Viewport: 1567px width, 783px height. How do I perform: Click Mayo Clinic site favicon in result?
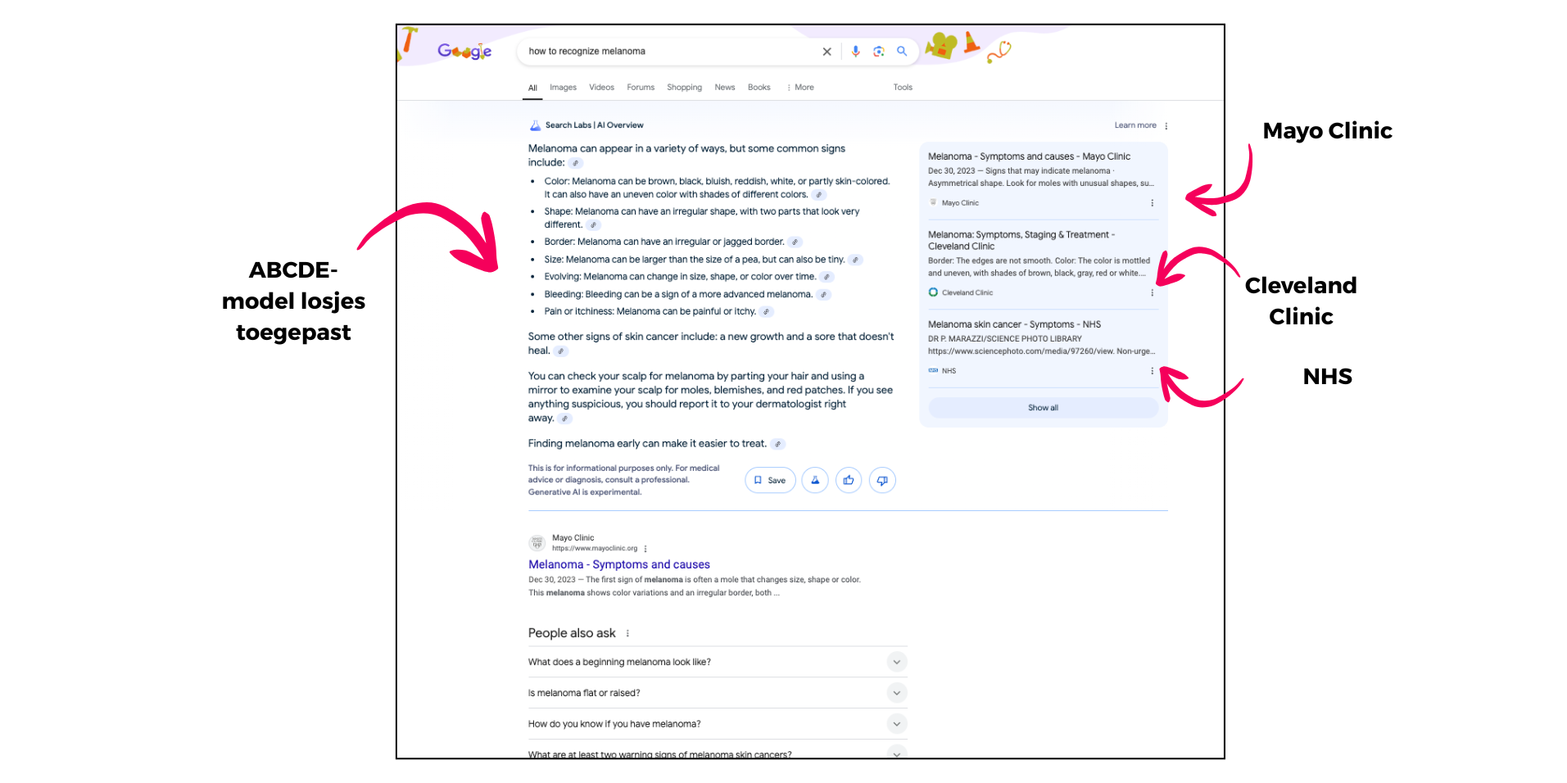(x=537, y=542)
